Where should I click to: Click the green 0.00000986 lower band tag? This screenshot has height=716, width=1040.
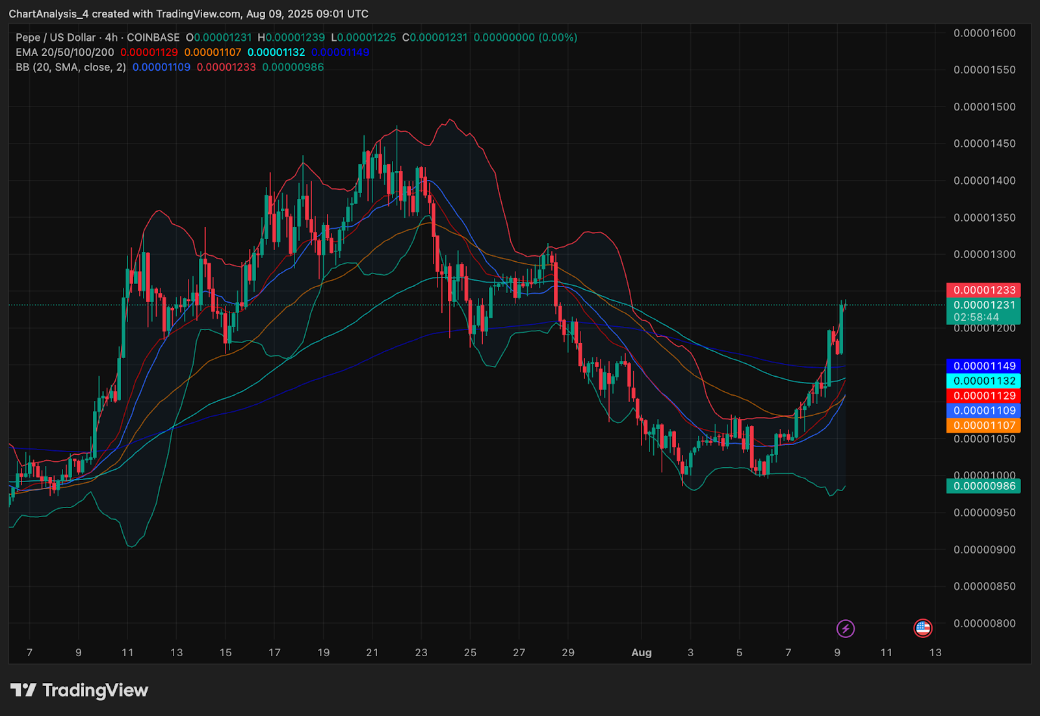pyautogui.click(x=983, y=486)
